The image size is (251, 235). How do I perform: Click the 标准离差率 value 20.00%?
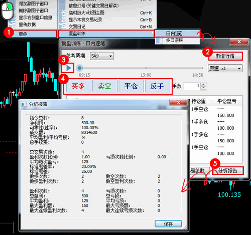click(89, 166)
